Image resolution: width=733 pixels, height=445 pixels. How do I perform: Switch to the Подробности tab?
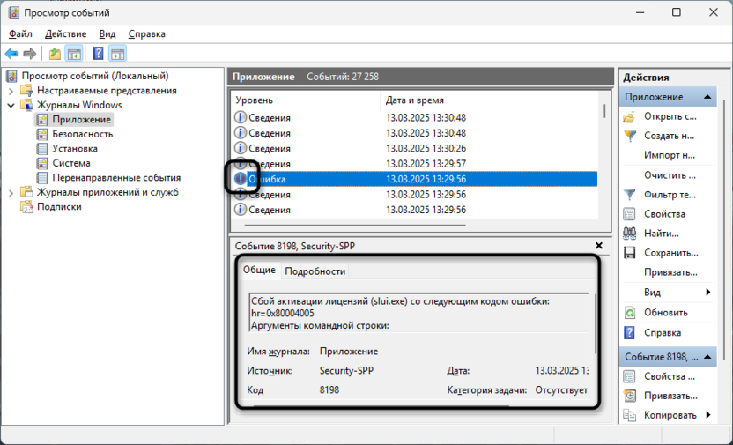click(x=315, y=271)
